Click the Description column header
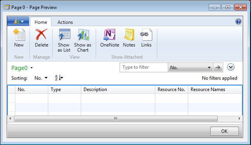 point(118,90)
